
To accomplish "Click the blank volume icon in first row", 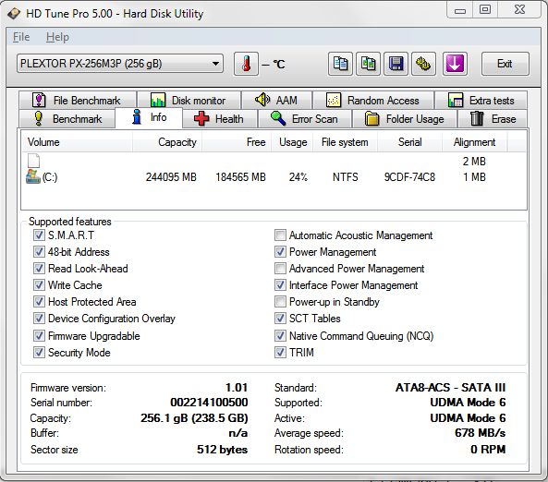I will (x=33, y=161).
